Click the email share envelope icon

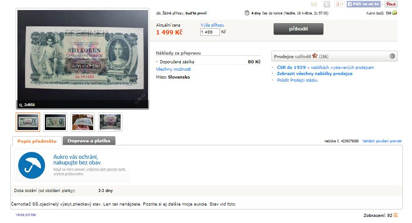click(x=314, y=4)
